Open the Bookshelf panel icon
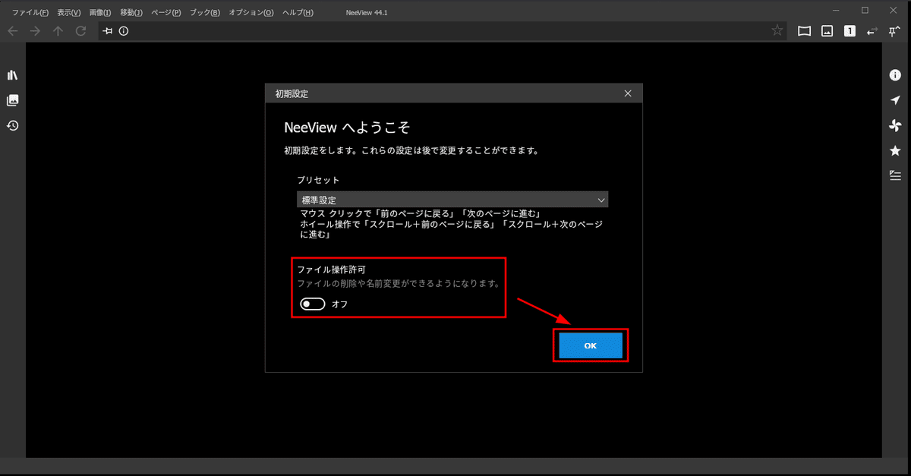911x476 pixels. point(12,74)
